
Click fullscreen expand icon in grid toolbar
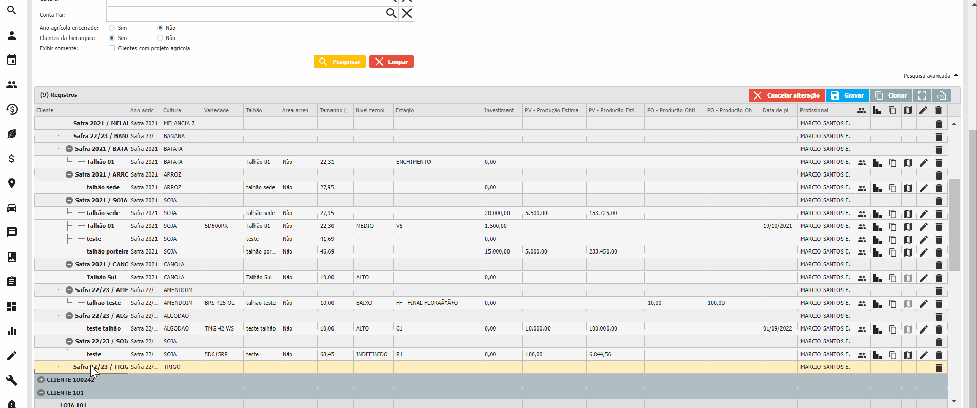click(922, 95)
